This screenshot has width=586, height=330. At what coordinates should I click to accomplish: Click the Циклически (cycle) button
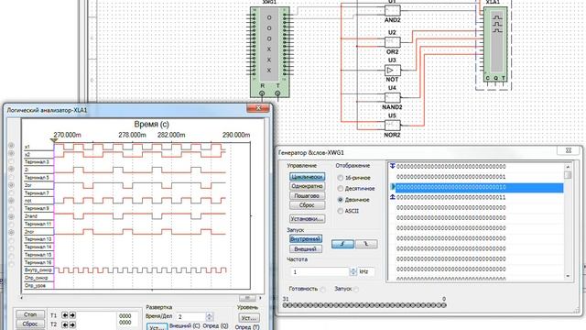click(x=308, y=177)
